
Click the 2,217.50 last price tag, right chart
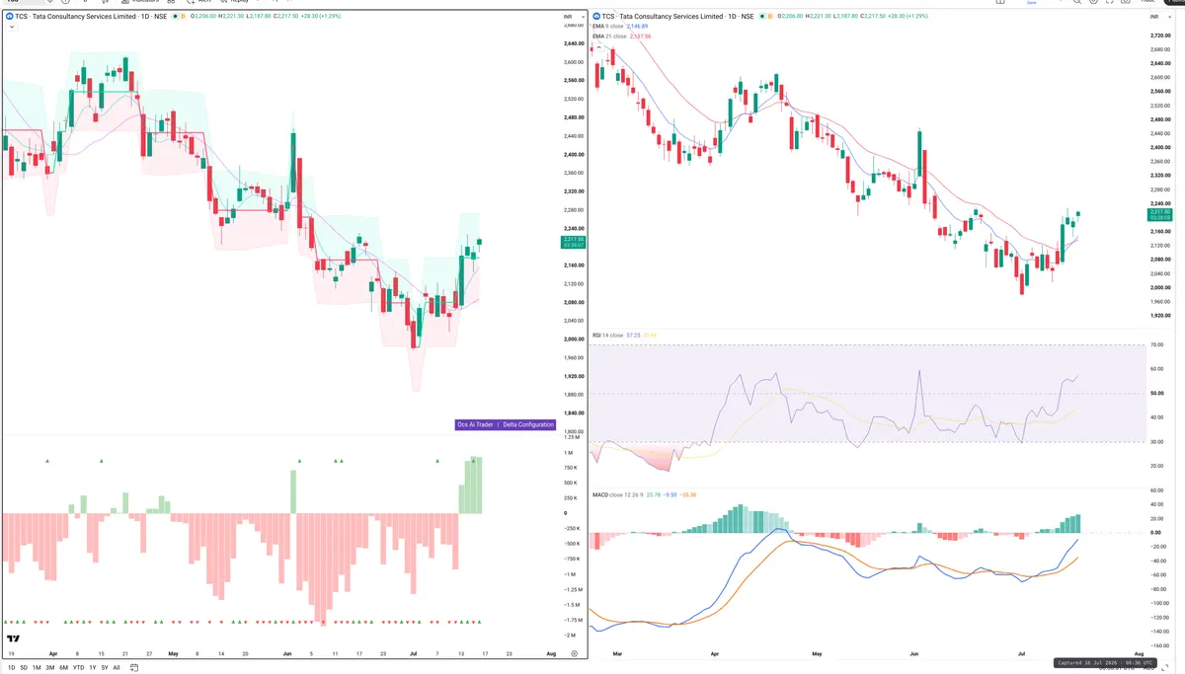pos(1159,215)
